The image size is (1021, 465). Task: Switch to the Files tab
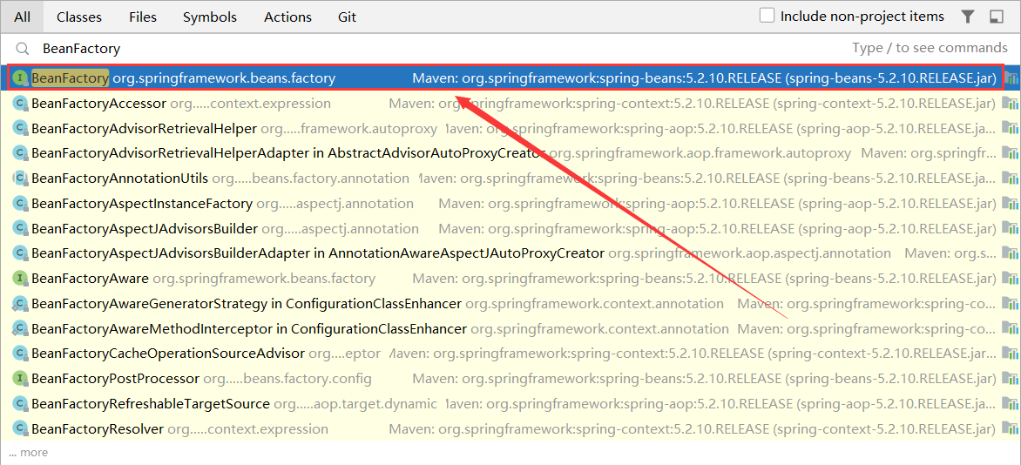click(143, 17)
